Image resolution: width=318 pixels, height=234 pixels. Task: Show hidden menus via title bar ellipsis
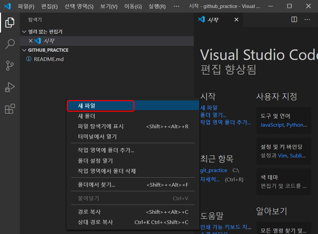click(176, 6)
